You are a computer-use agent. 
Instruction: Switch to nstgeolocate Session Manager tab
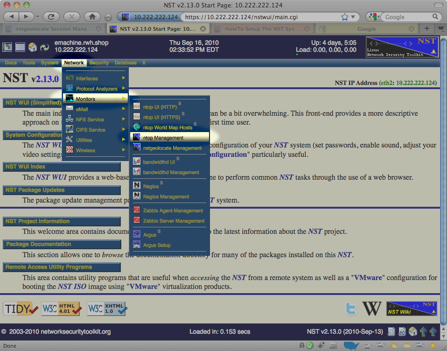click(x=54, y=29)
